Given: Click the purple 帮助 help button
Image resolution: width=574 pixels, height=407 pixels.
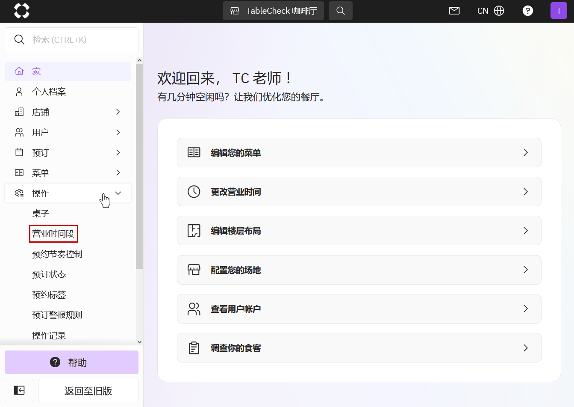Looking at the screenshot, I should pyautogui.click(x=71, y=362).
